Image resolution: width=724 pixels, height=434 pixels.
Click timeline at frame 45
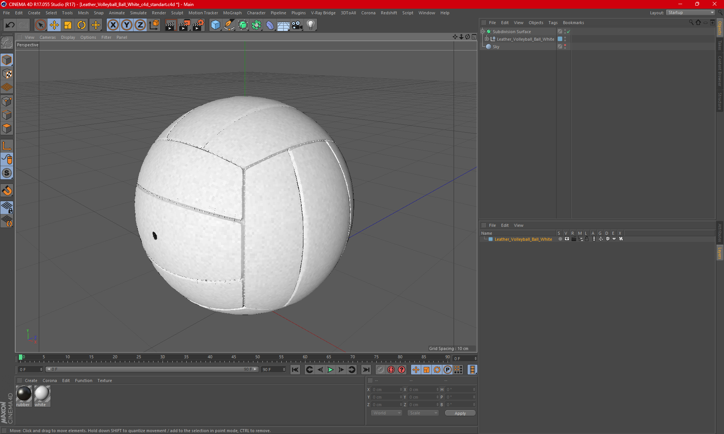234,357
